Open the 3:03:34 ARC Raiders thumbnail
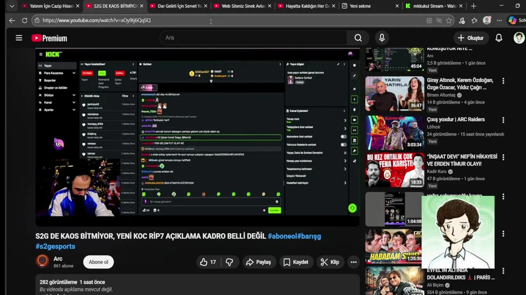 395,133
